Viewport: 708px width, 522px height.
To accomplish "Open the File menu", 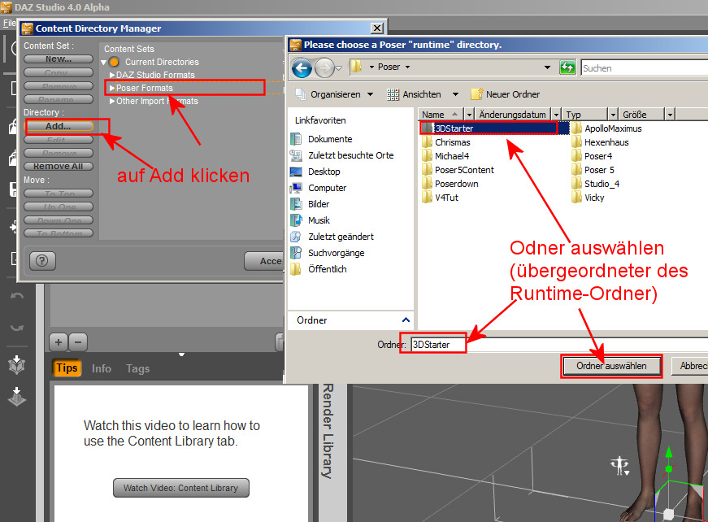I will pyautogui.click(x=9, y=23).
